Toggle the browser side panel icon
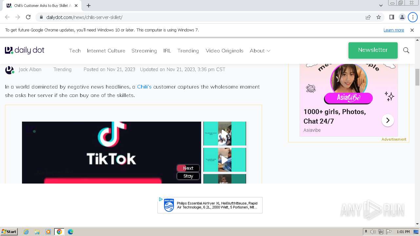Image resolution: width=420 pixels, height=236 pixels. [x=391, y=17]
